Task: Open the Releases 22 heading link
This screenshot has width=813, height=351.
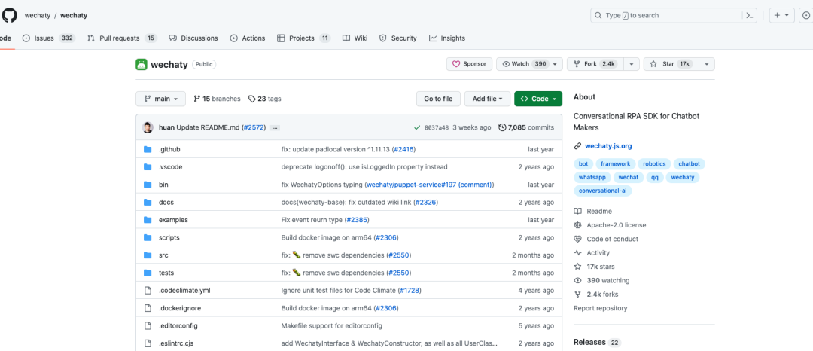Action: click(x=597, y=342)
